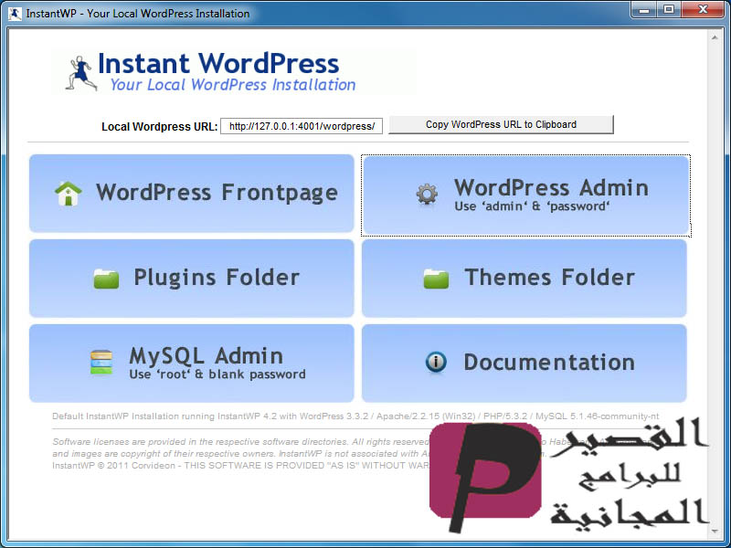This screenshot has height=548, width=731.
Task: Open the WordPress Admin panel label
Action: coord(552,188)
